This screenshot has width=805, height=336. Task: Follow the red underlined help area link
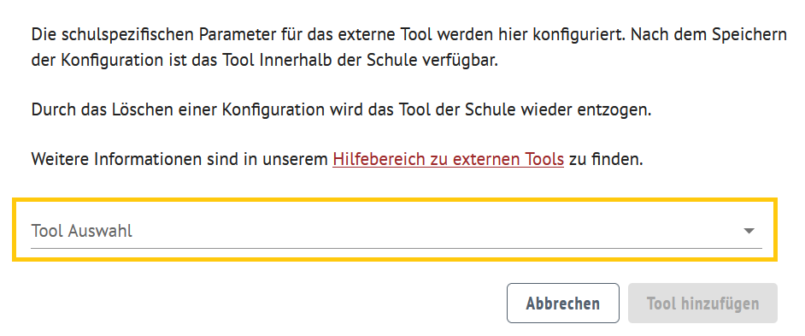[448, 159]
